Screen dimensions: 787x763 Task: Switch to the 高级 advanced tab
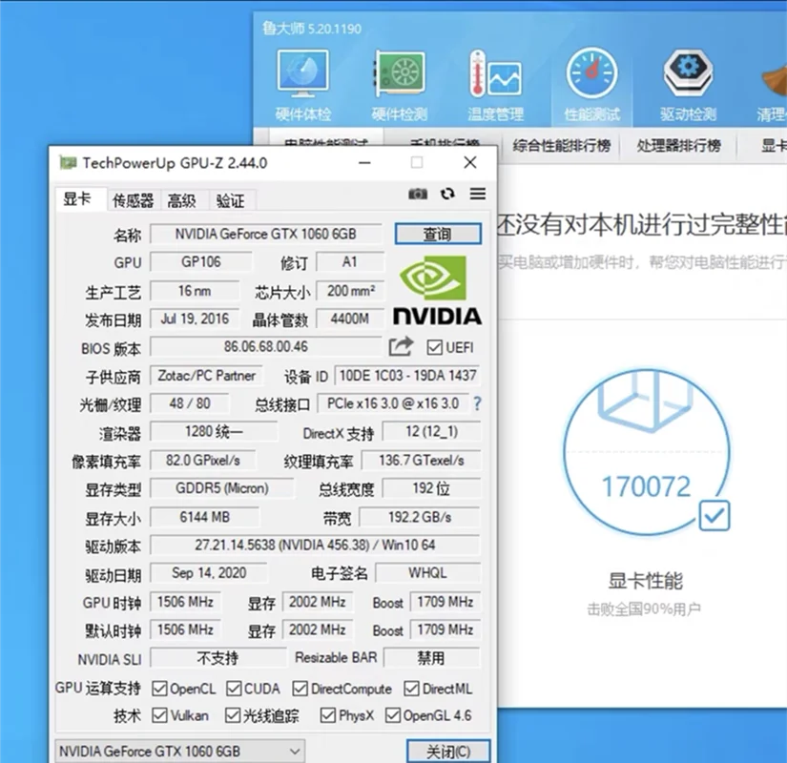click(181, 200)
